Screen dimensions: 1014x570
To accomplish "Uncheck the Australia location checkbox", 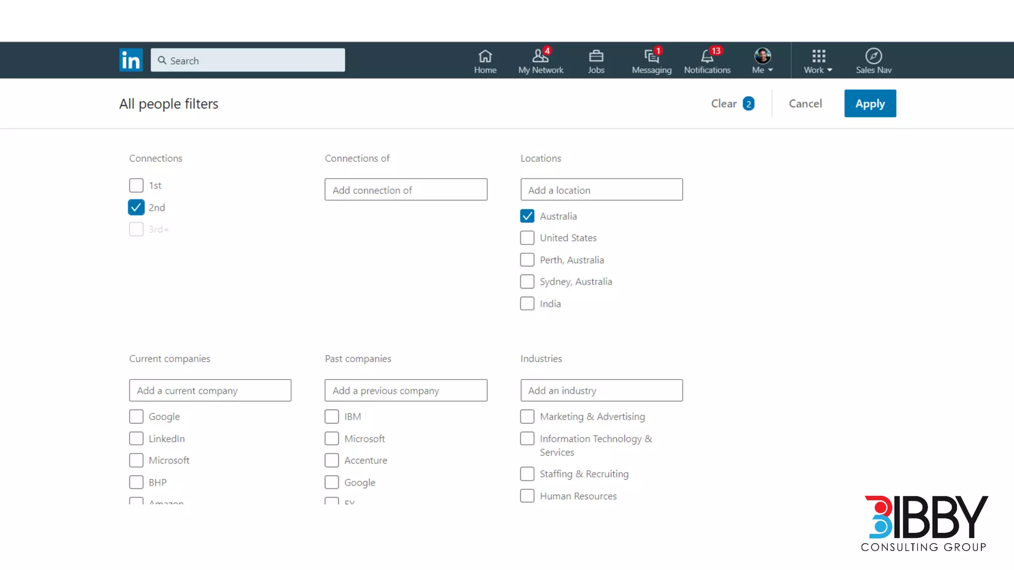I will [x=527, y=216].
